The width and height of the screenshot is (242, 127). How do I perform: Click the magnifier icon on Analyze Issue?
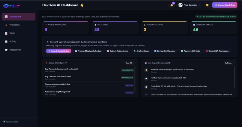coord(135,51)
